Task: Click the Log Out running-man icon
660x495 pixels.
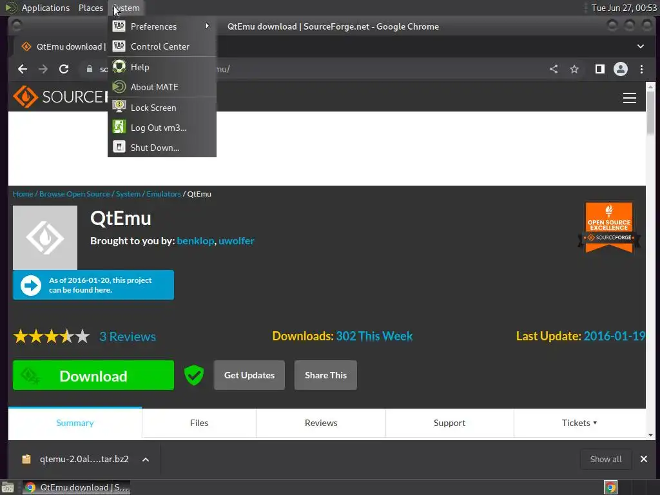Action: (x=119, y=127)
